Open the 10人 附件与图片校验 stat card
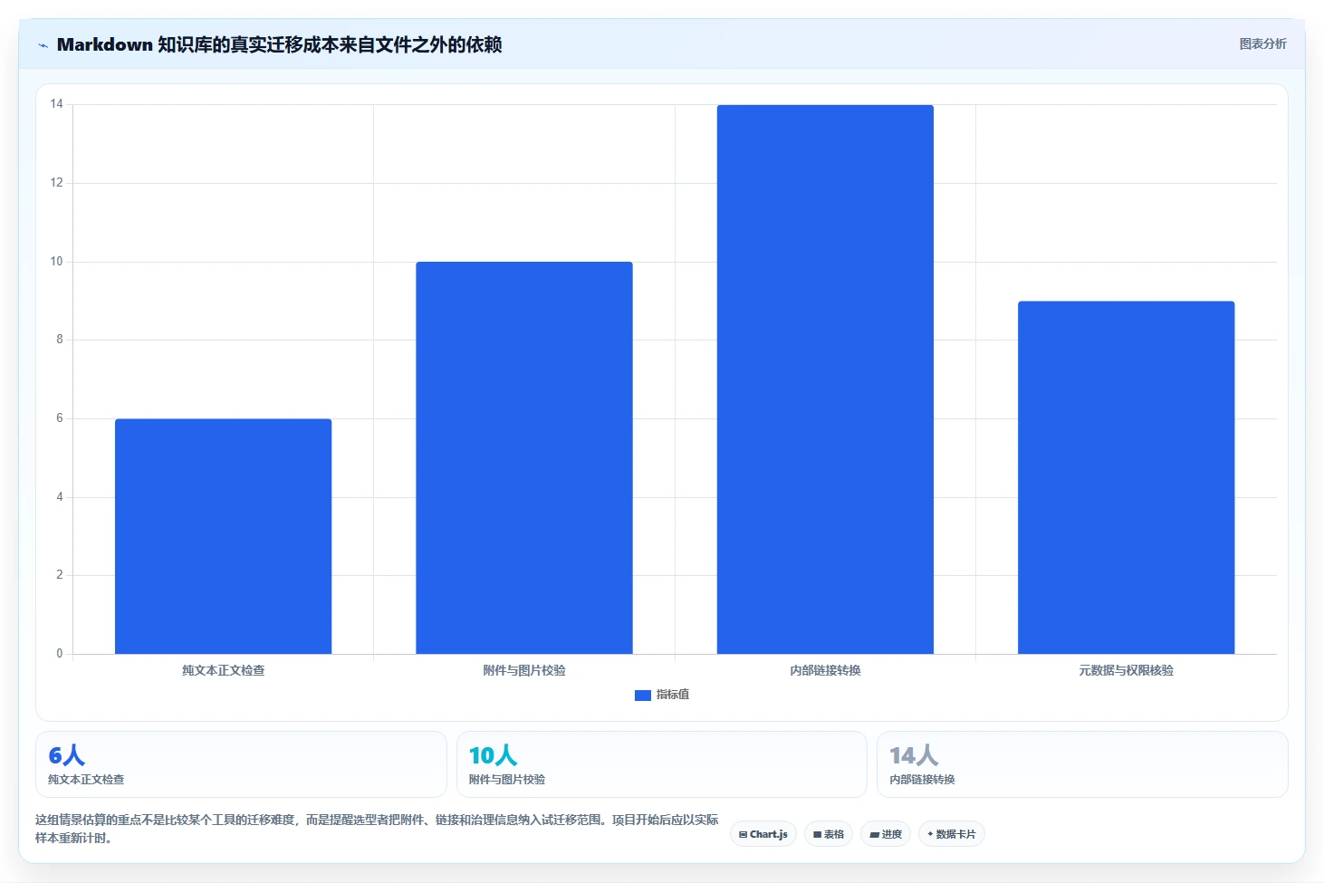This screenshot has height=883, width=1324. tap(661, 764)
